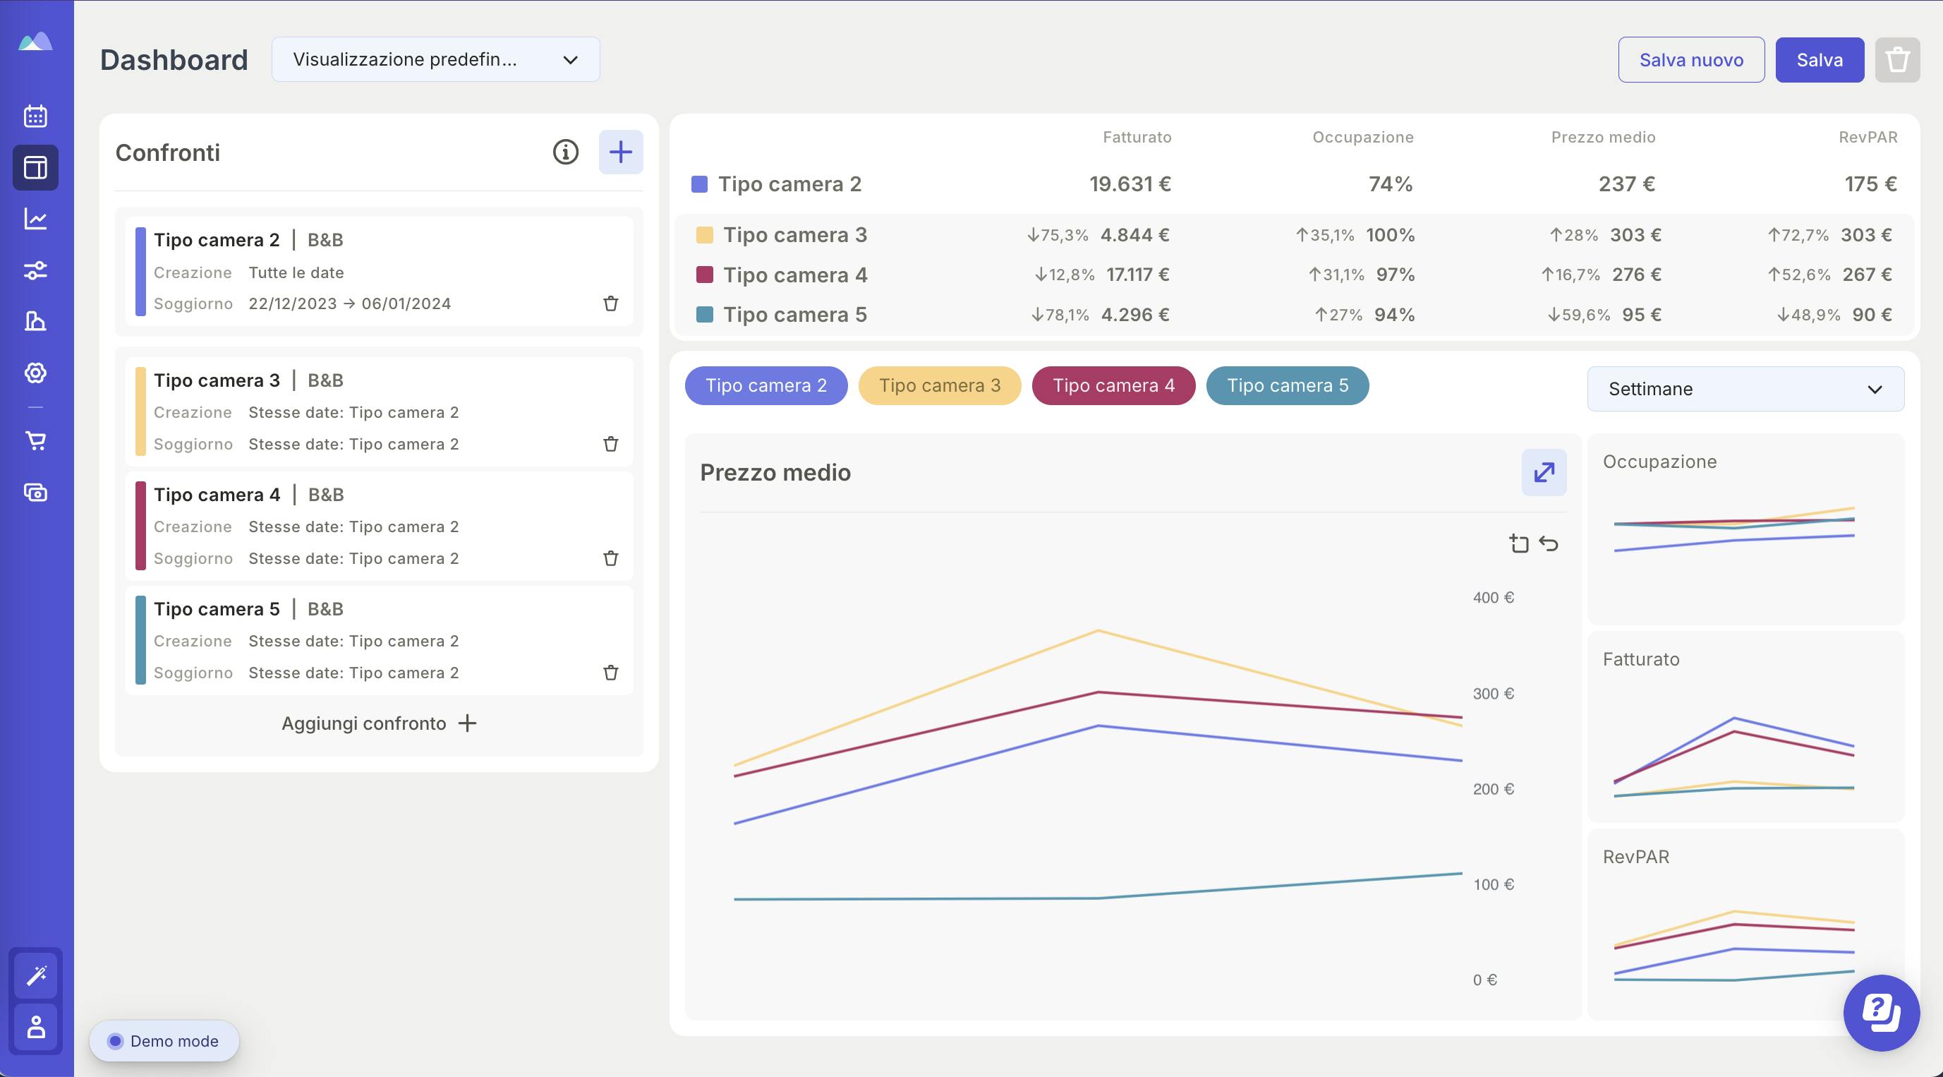Viewport: 1943px width, 1077px height.
Task: Click crimson swatch beside Tipo camera 4 in table
Action: [x=705, y=275]
